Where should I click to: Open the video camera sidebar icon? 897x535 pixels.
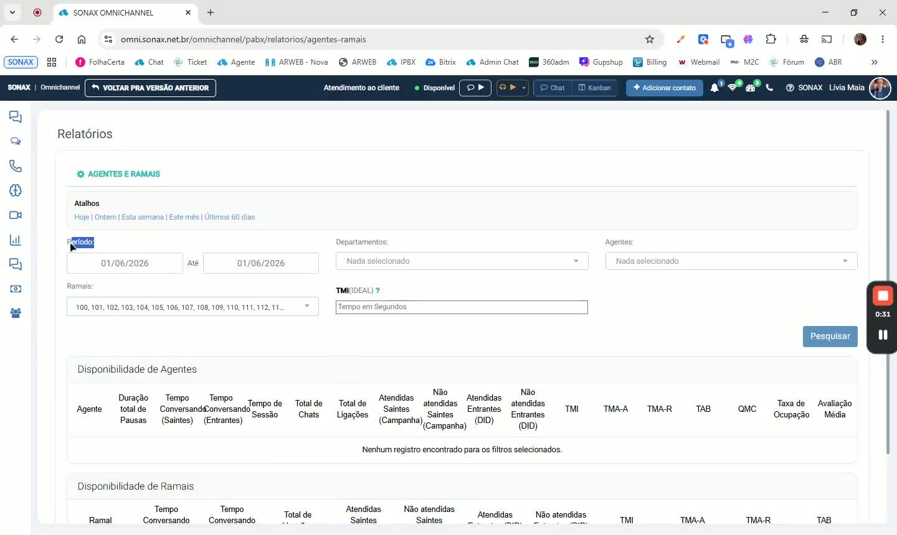pos(16,215)
